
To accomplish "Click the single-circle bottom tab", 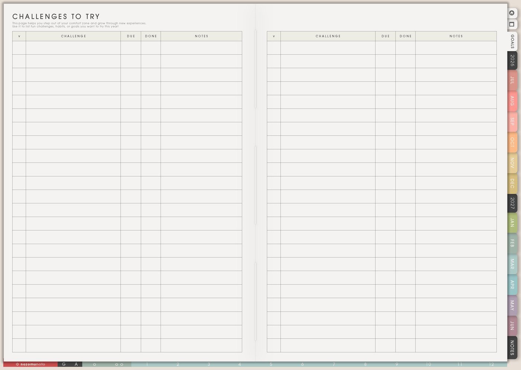I will pyautogui.click(x=95, y=364).
